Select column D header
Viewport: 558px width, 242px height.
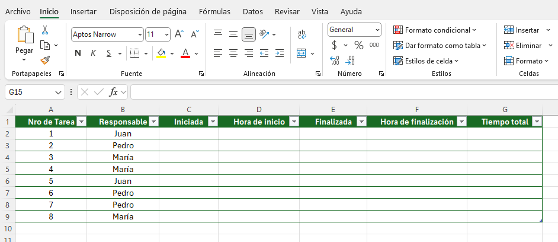click(259, 110)
